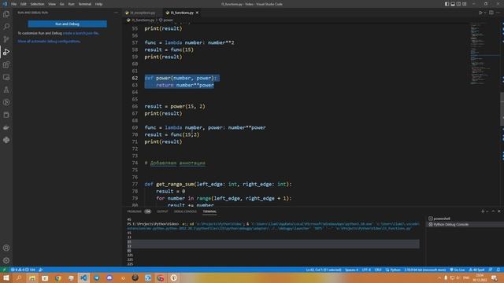This screenshot has height=283, width=504.
Task: Click the Spaces: 4 indentation status item
Action: tap(351, 270)
